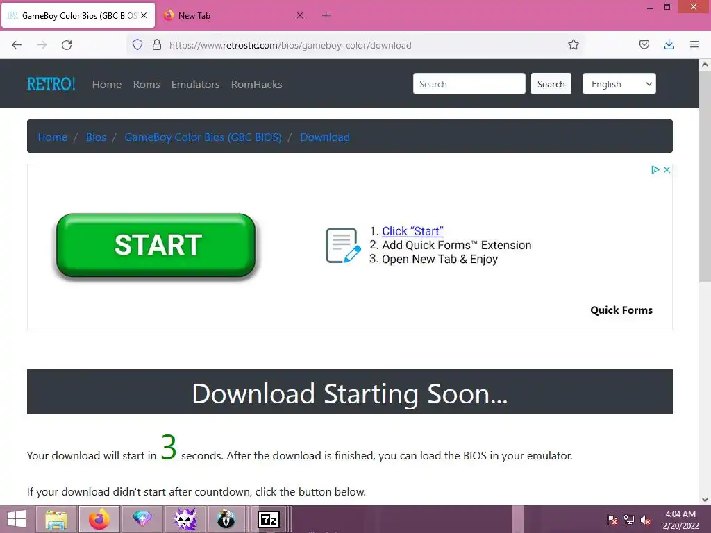Image resolution: width=711 pixels, height=533 pixels.
Task: Launch 7-Zip from the taskbar
Action: (269, 519)
